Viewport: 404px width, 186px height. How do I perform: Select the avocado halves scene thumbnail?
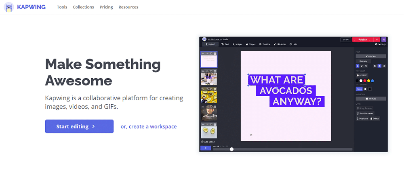click(209, 130)
